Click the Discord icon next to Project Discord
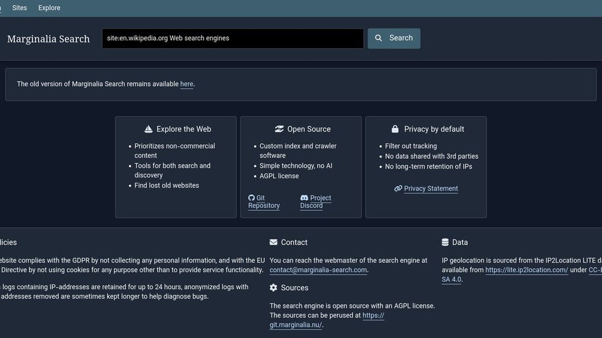 pos(304,198)
